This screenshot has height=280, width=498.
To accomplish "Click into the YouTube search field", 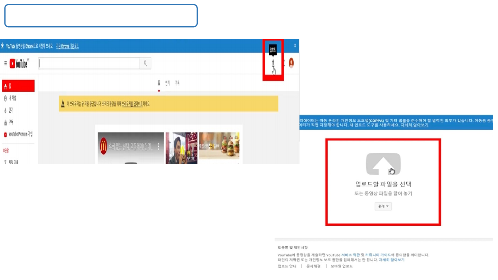I will coord(89,63).
